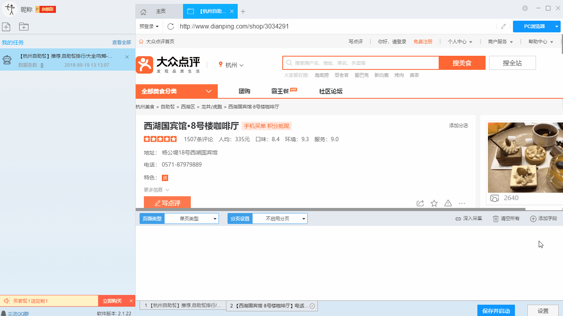This screenshot has height=316, width=563.
Task: Open a new tab with plus button
Action: 243,11
